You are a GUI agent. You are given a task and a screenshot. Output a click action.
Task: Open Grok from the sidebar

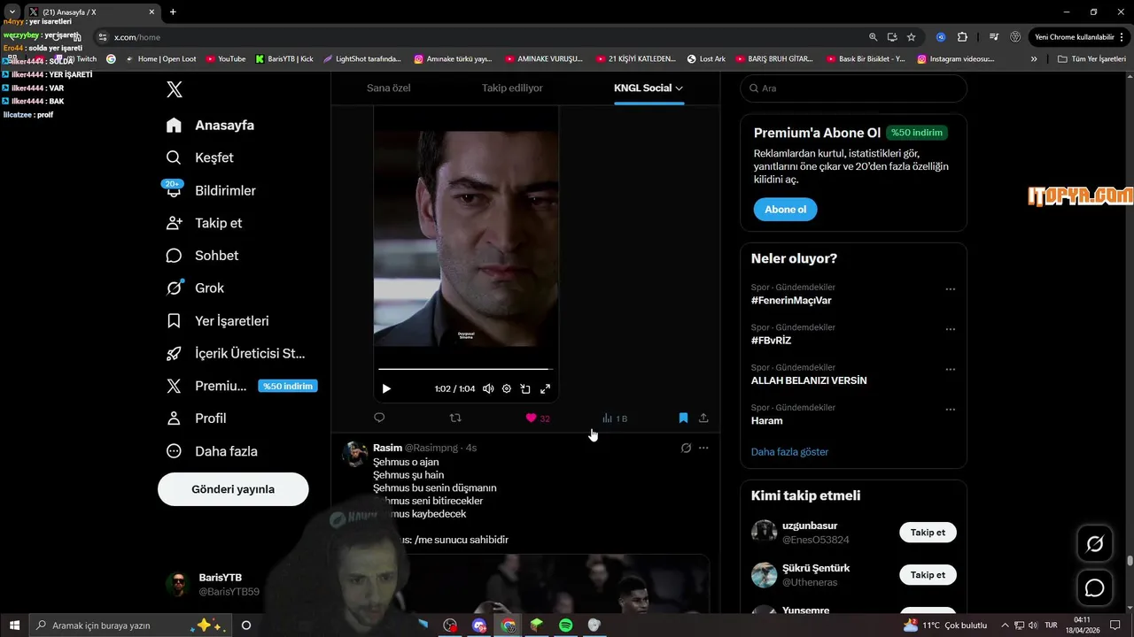(195, 288)
